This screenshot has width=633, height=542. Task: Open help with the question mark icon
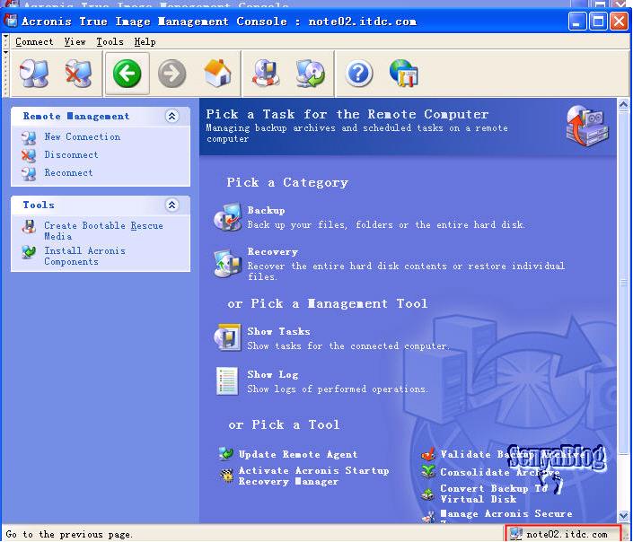tap(358, 74)
